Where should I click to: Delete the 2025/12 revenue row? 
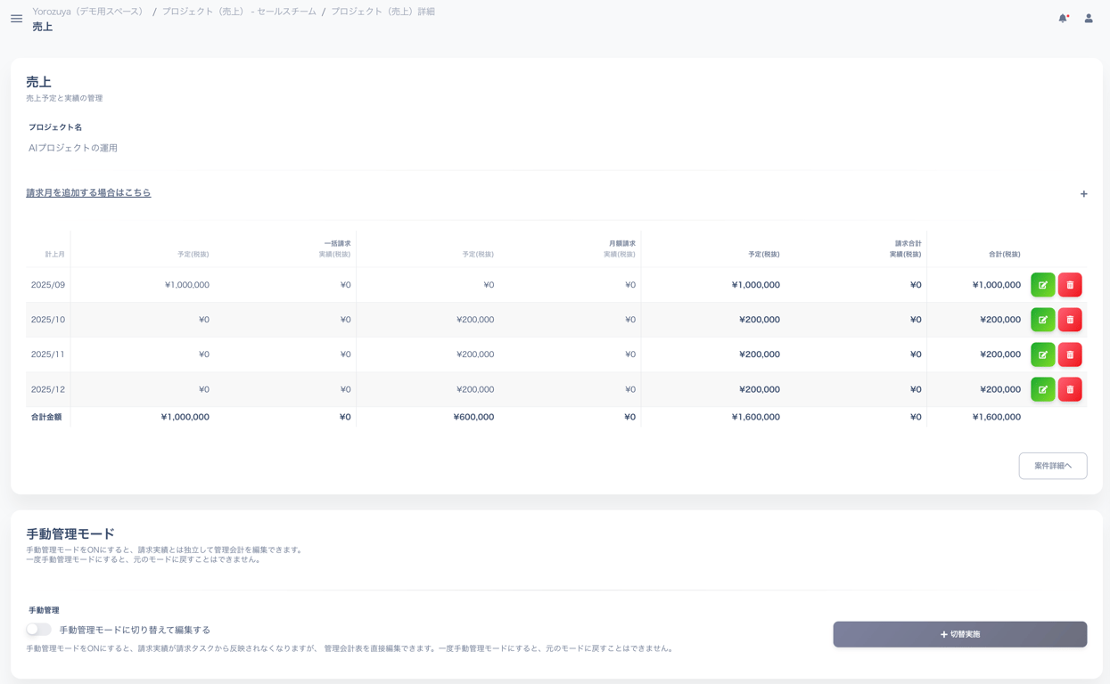[1070, 389]
